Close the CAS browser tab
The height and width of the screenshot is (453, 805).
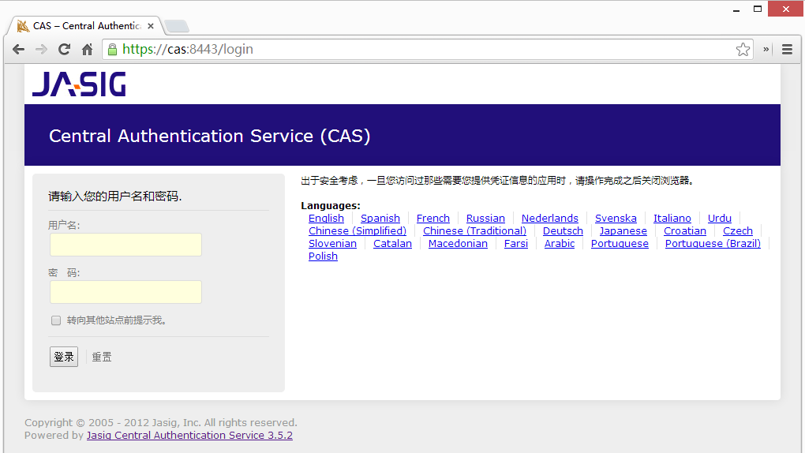(151, 26)
